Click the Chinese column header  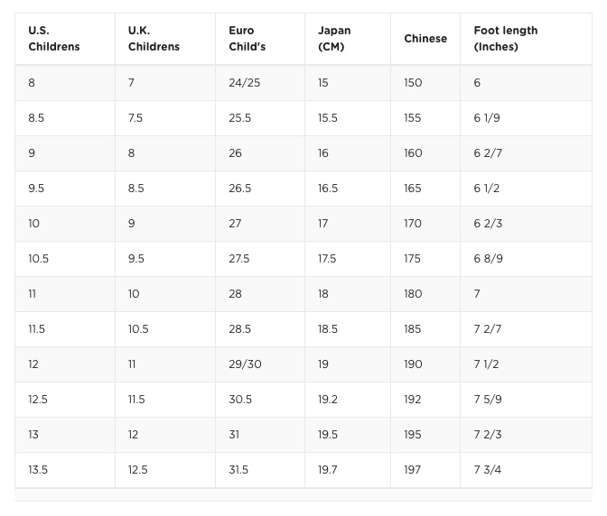click(425, 39)
